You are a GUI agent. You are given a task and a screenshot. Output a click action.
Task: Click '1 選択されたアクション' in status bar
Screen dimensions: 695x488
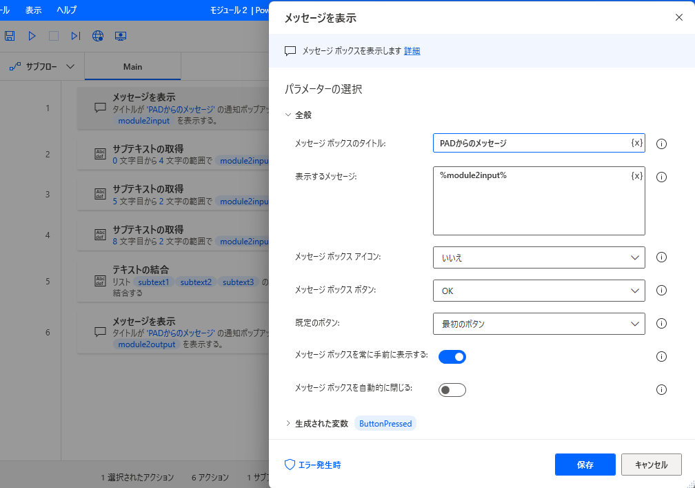point(137,478)
